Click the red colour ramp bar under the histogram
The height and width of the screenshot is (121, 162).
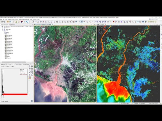click(15, 94)
